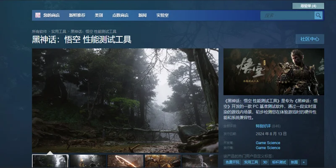The width and height of the screenshot is (336, 168).
Task: Open the 新鲜推荐 menu
Action: [77, 15]
